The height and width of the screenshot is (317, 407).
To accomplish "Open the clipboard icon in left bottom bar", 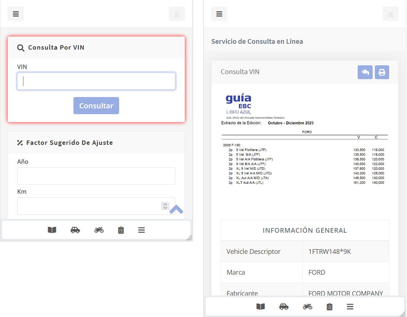I will pos(121,230).
